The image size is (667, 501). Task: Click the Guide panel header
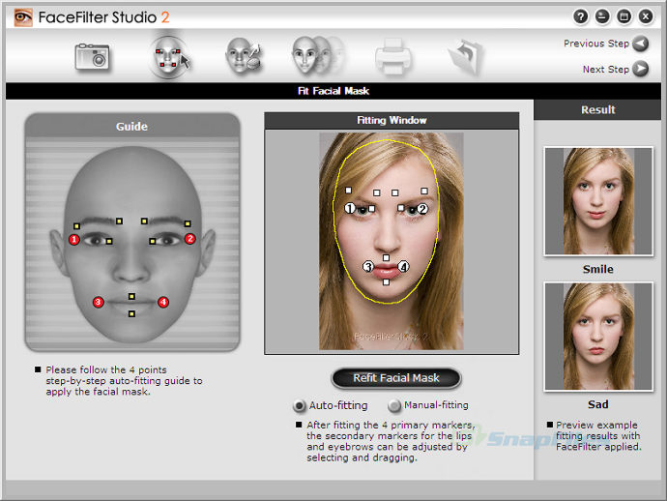(131, 127)
